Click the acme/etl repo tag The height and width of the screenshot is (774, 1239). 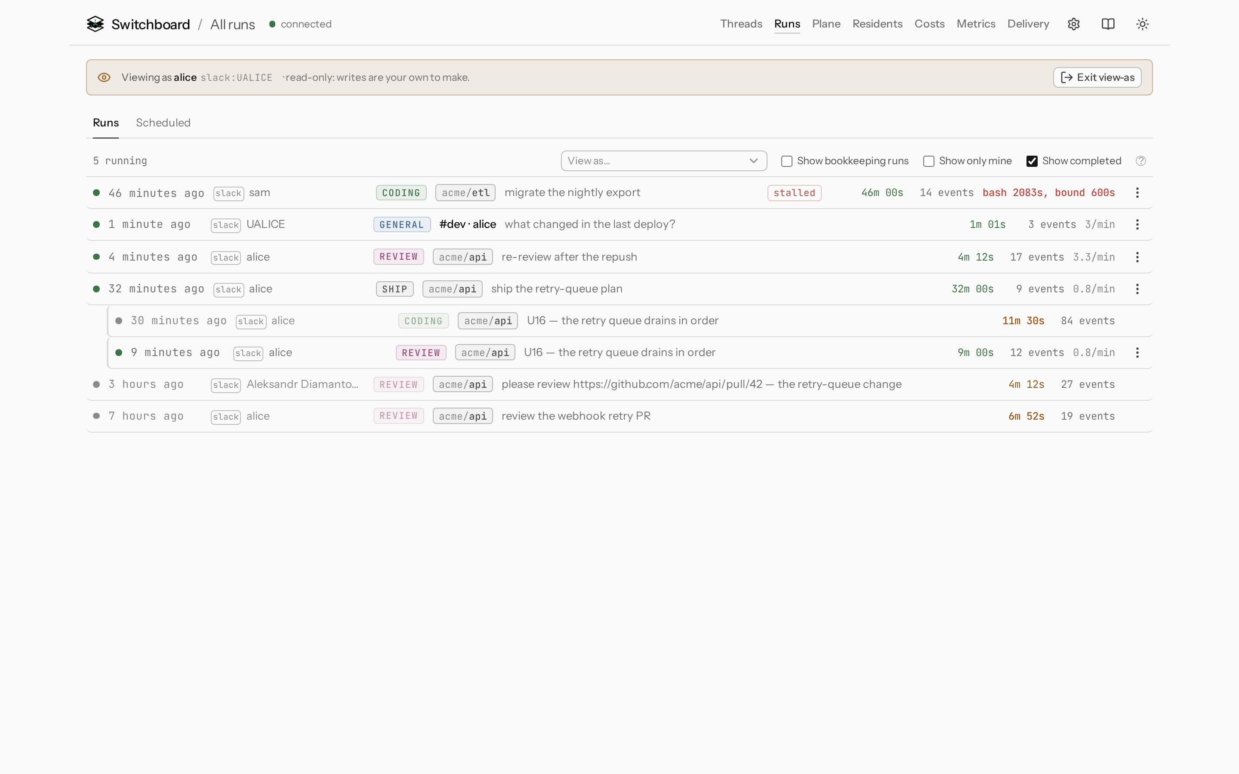coord(465,193)
